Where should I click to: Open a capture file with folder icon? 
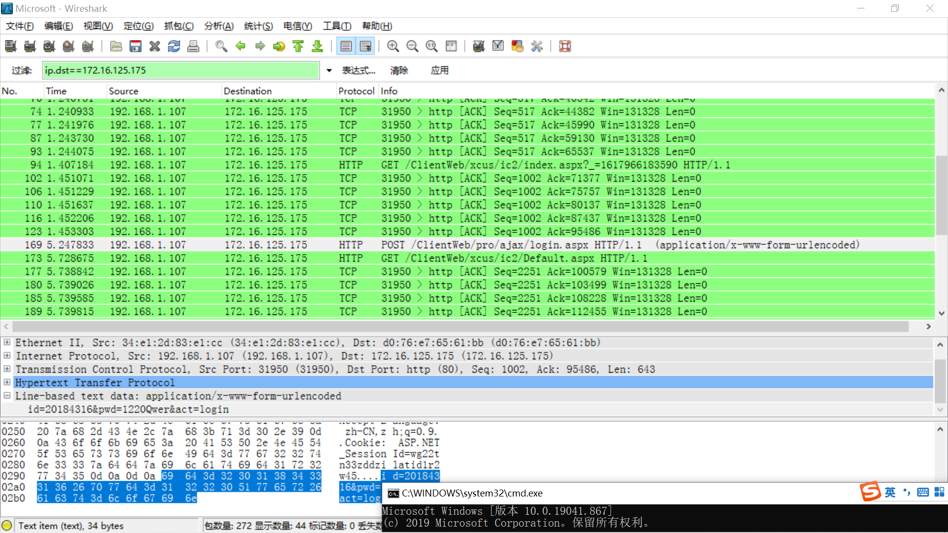[116, 46]
